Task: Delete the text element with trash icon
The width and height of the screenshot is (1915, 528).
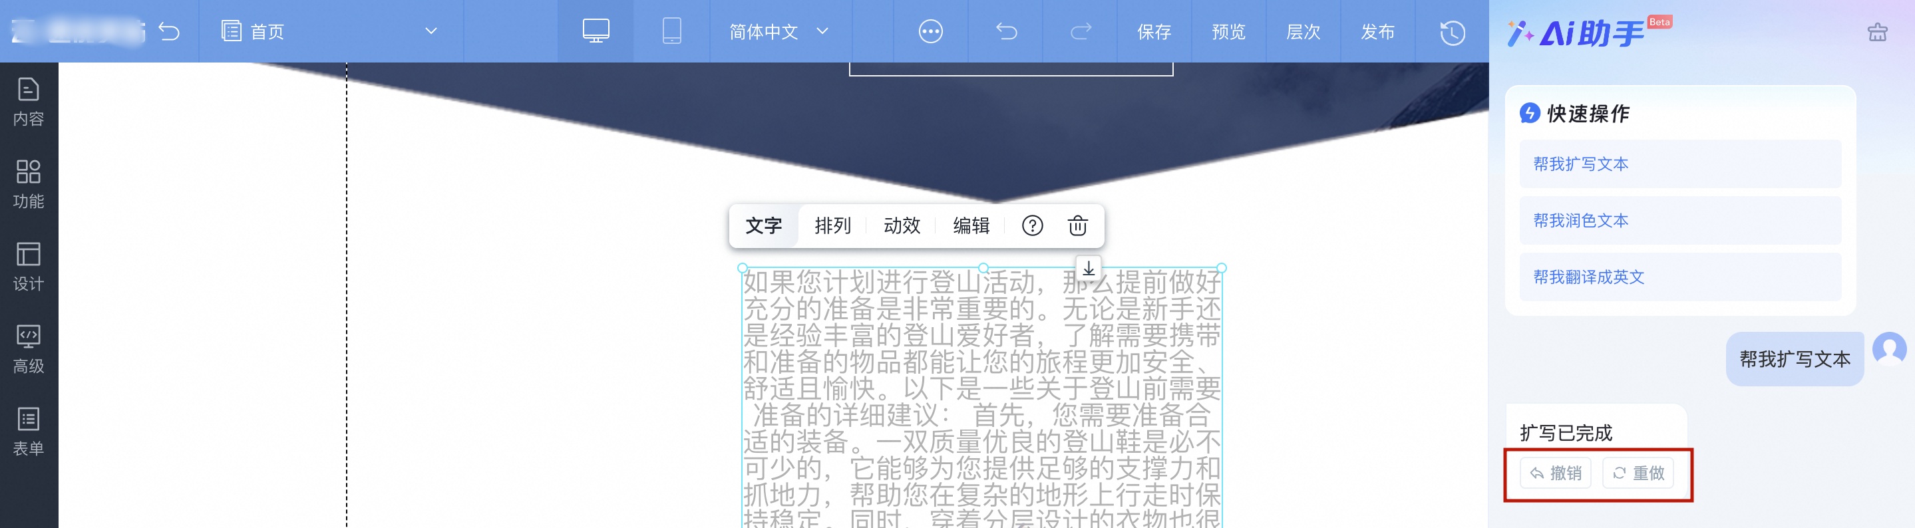Action: (x=1077, y=225)
